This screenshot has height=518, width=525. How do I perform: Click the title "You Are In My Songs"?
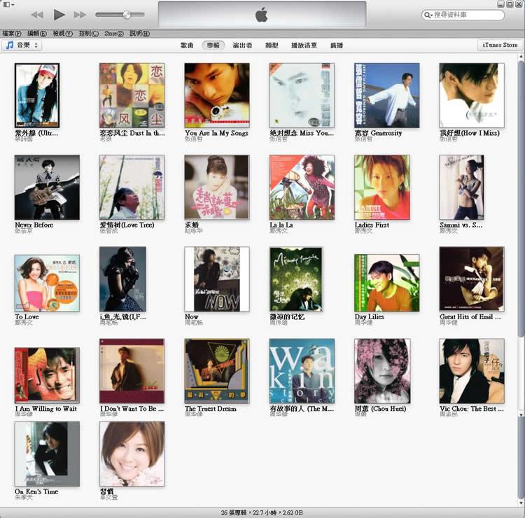pos(216,133)
